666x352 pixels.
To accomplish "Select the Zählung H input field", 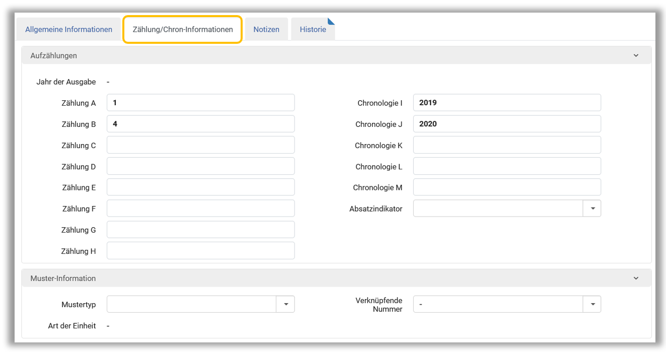I will (200, 251).
